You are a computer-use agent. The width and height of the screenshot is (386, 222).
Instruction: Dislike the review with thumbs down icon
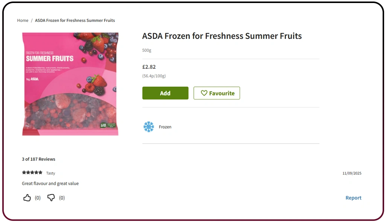(x=51, y=198)
